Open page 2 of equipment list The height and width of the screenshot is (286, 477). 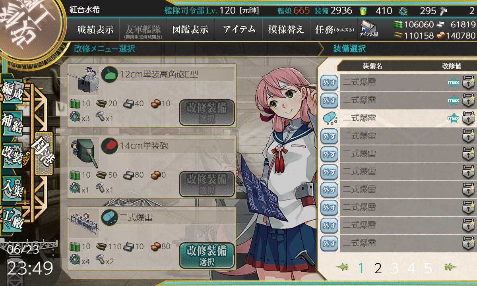point(378,269)
